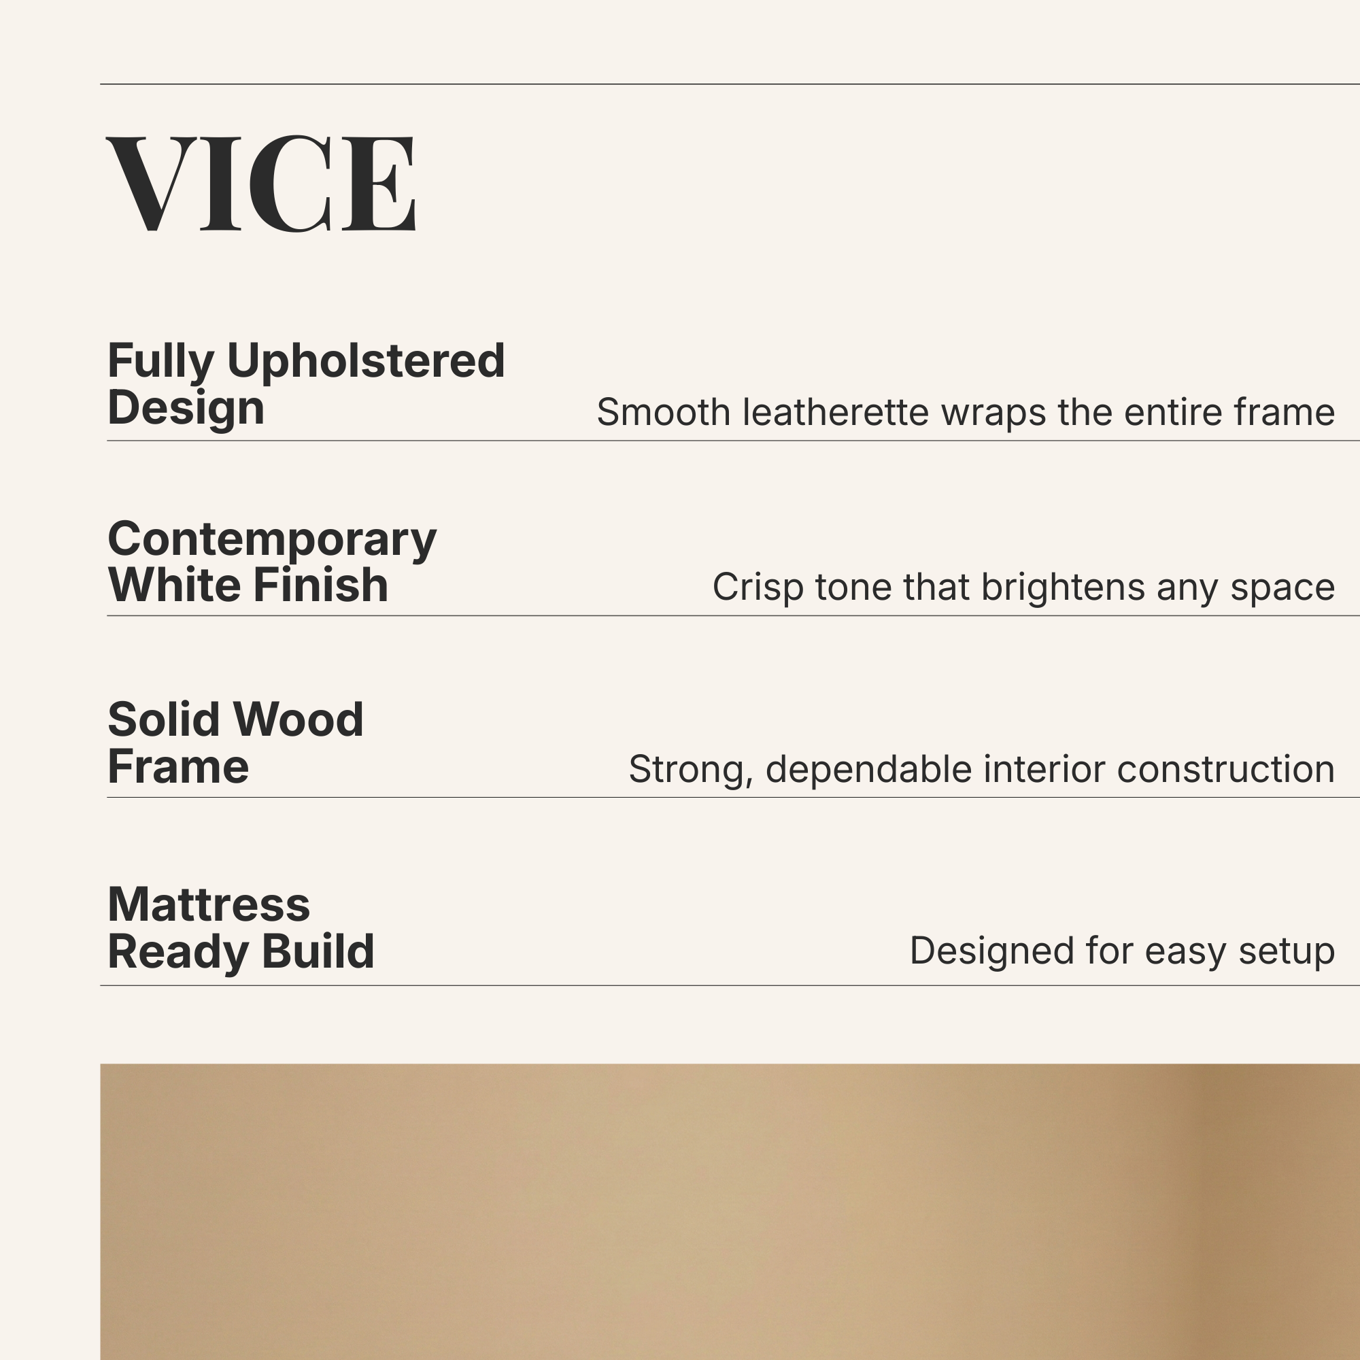
Task: Select the Fully Upholstered Design heading
Action: click(x=305, y=384)
